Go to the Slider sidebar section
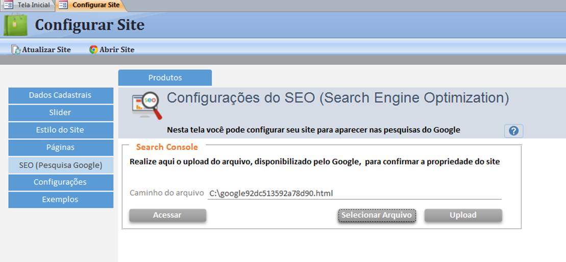Screen dimensions: 566x262 click(61, 113)
